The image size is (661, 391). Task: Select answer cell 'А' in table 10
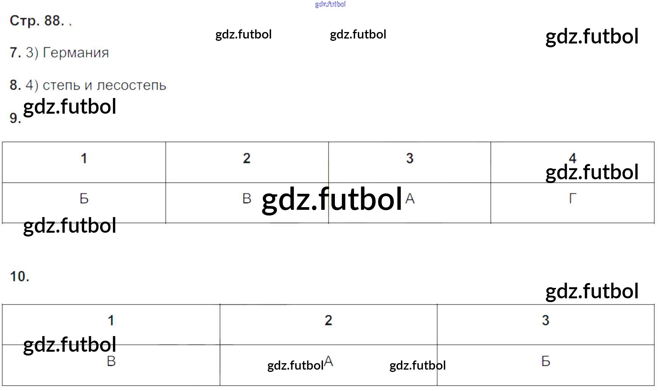[328, 361]
